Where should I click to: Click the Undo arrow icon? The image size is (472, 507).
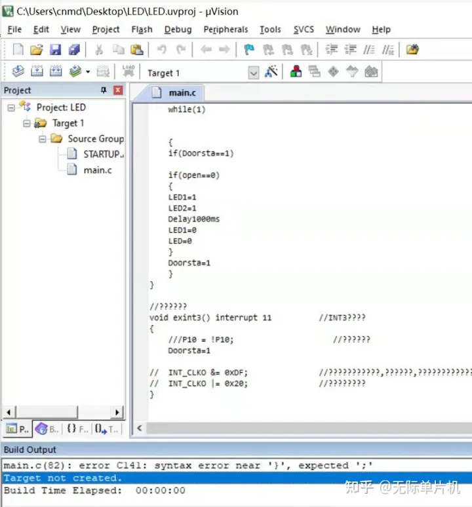(161, 50)
